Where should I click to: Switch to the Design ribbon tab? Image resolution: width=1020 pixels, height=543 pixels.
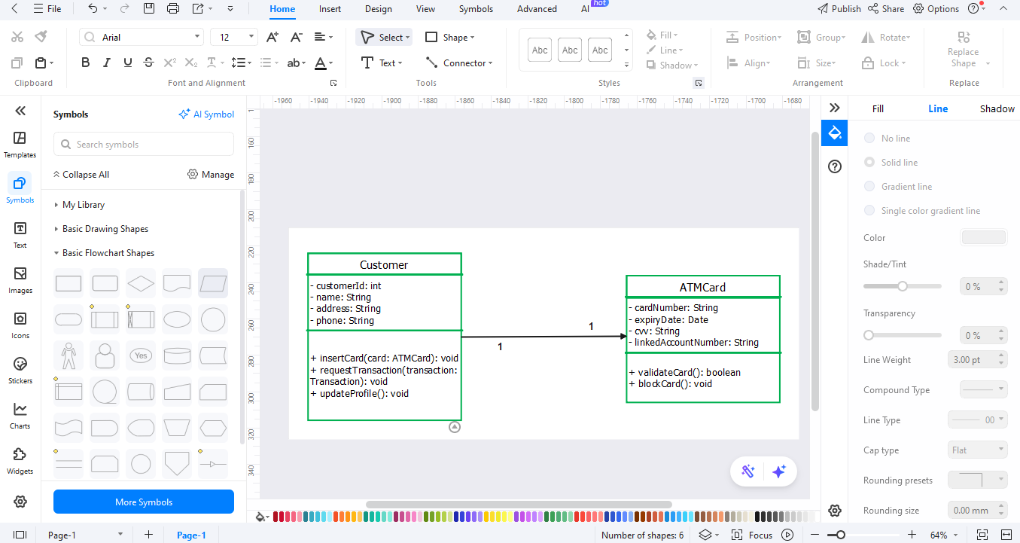pos(379,9)
